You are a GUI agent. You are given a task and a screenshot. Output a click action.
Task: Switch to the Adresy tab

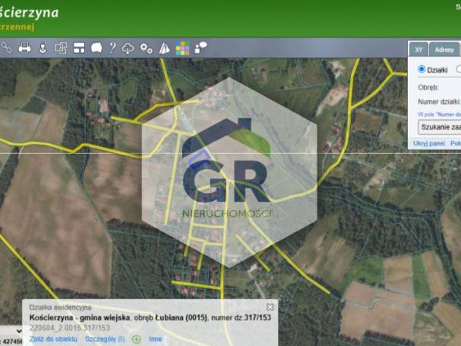point(444,50)
